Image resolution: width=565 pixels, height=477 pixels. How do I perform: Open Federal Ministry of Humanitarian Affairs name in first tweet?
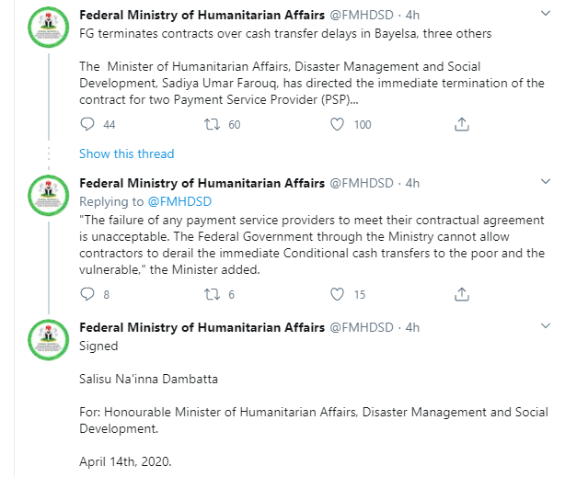(202, 16)
